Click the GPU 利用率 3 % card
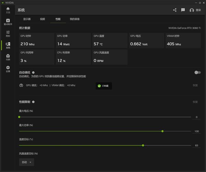The height and width of the screenshot is (172, 206). [x=37, y=57]
